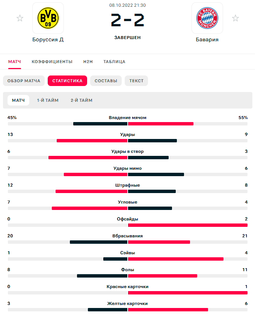Switch statistics to 1-й тайм
Screen dimensions: 255x317
(x=48, y=100)
